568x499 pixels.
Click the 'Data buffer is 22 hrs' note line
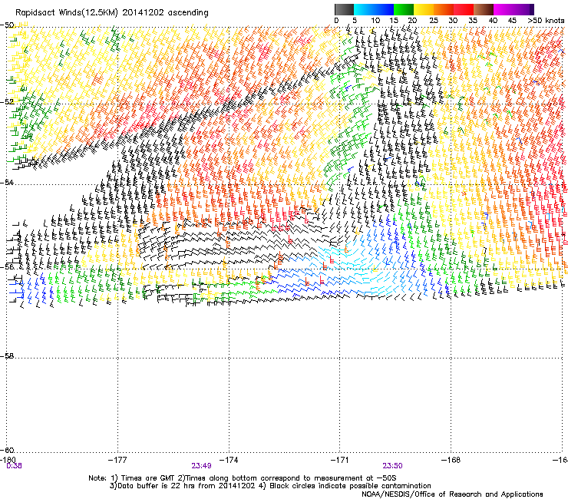coord(270,486)
